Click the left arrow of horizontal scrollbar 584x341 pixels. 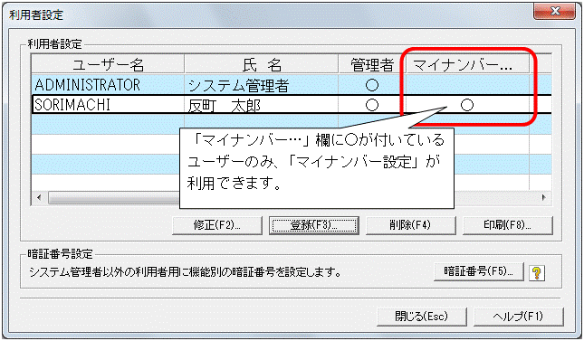point(39,197)
